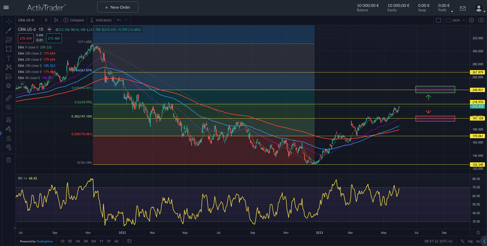Expand the Save layout dropdown arrow
Screen dimensions: 487x246
(x=464, y=20)
